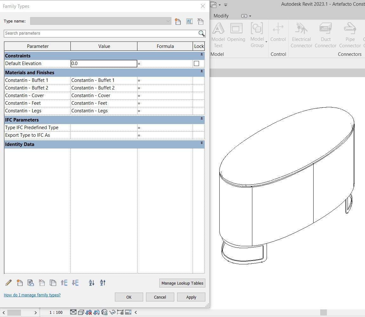Click the Lock column header
Image resolution: width=365 pixels, height=317 pixels.
click(199, 46)
